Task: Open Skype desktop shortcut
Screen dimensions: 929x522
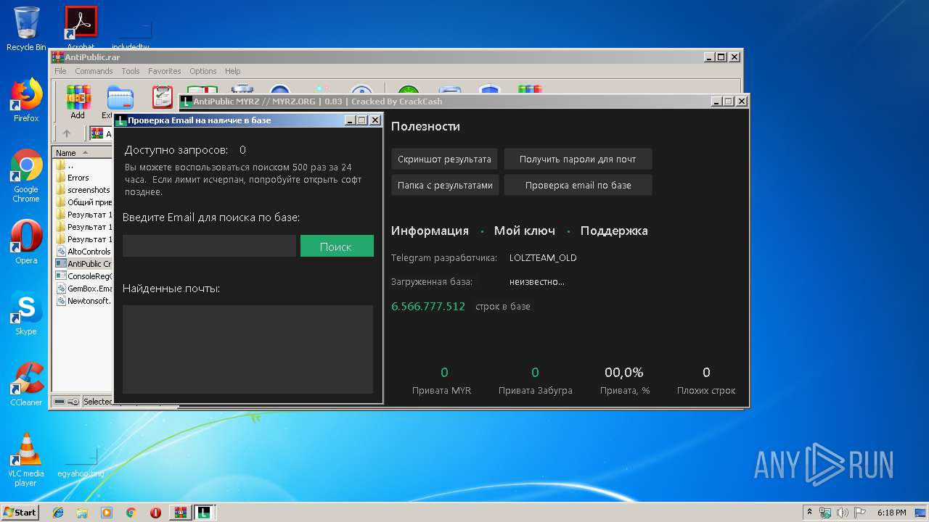Action: [26, 313]
